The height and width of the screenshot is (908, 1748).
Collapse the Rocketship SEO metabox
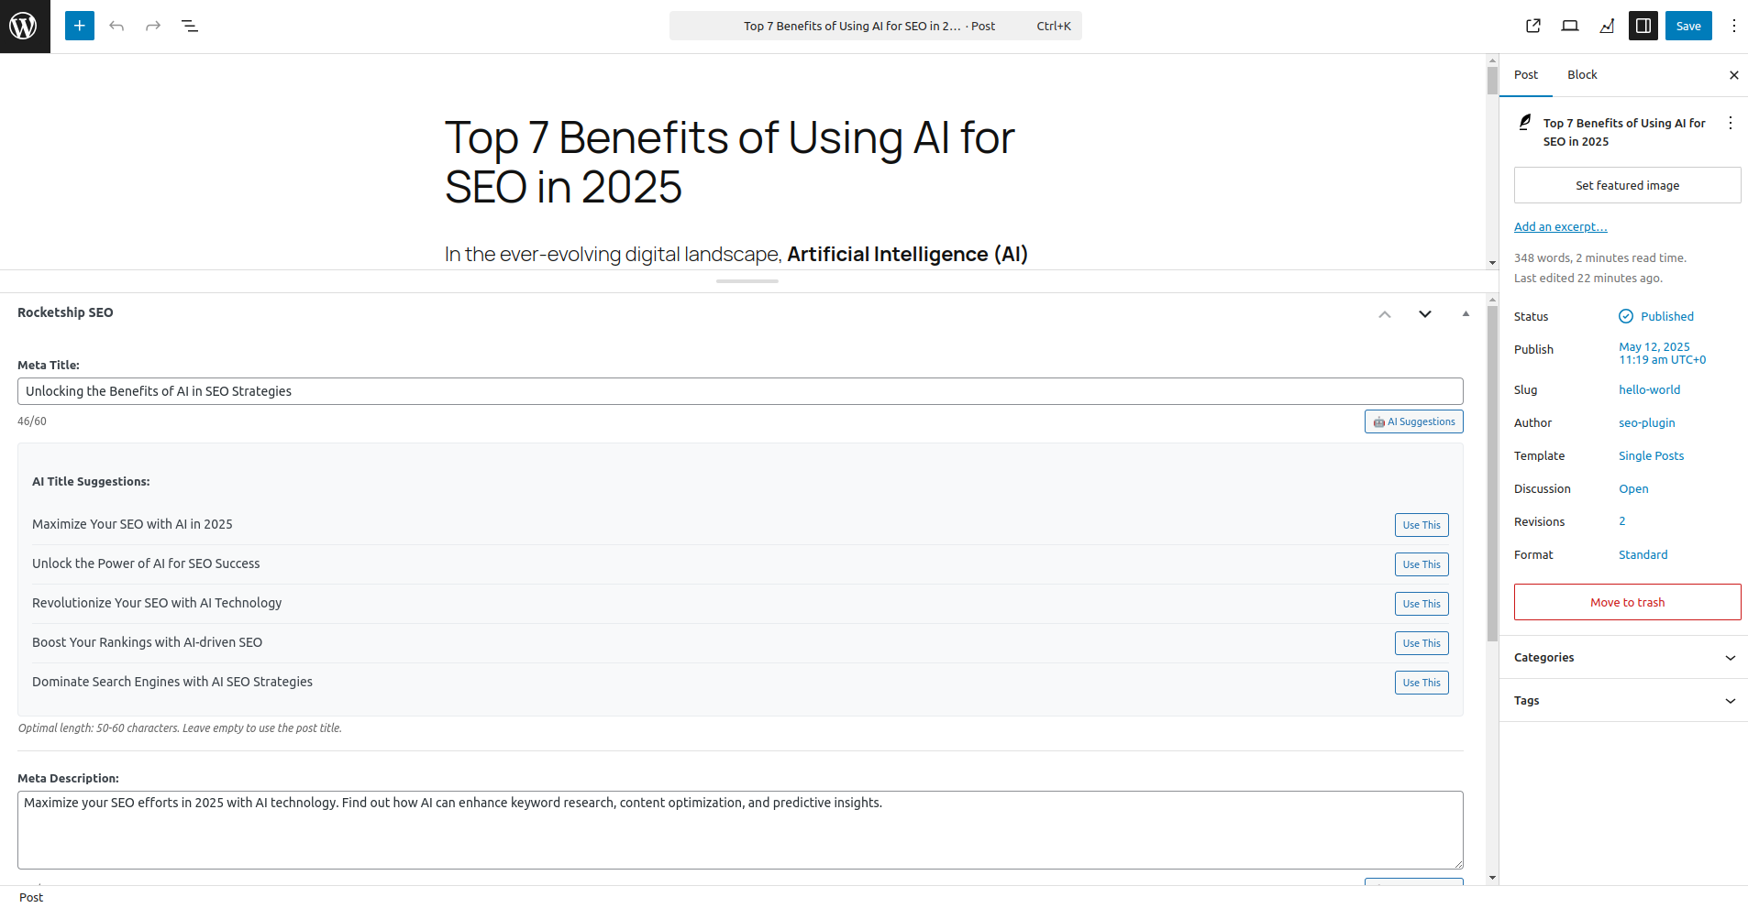[1466, 314]
